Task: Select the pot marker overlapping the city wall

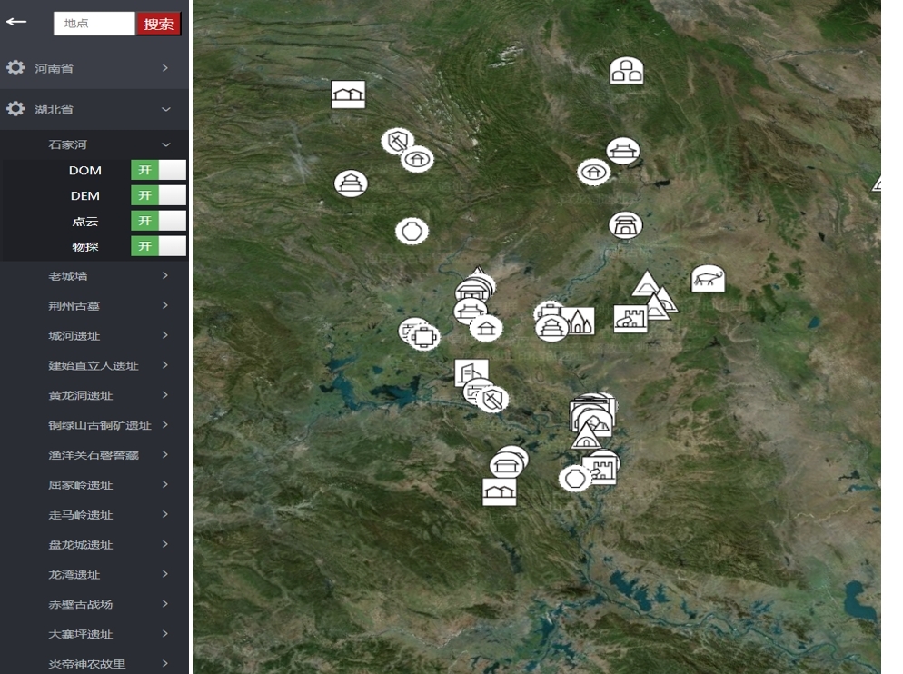Action: (575, 478)
